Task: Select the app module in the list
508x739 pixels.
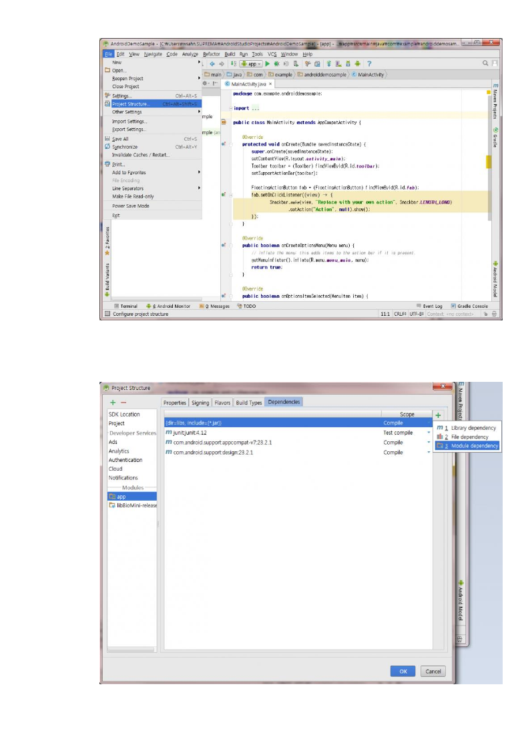Action: click(x=132, y=497)
